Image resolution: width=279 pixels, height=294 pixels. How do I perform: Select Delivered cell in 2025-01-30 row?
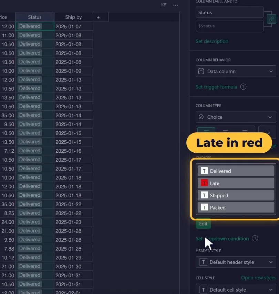pos(35,266)
